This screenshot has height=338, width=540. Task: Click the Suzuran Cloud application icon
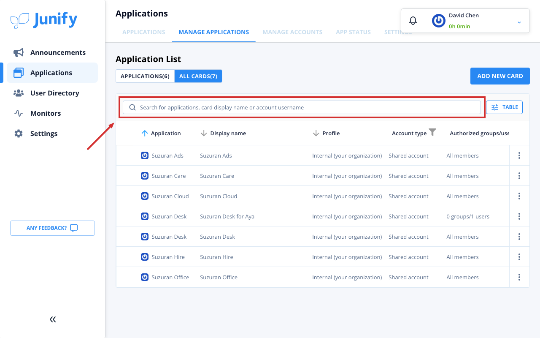click(x=145, y=196)
